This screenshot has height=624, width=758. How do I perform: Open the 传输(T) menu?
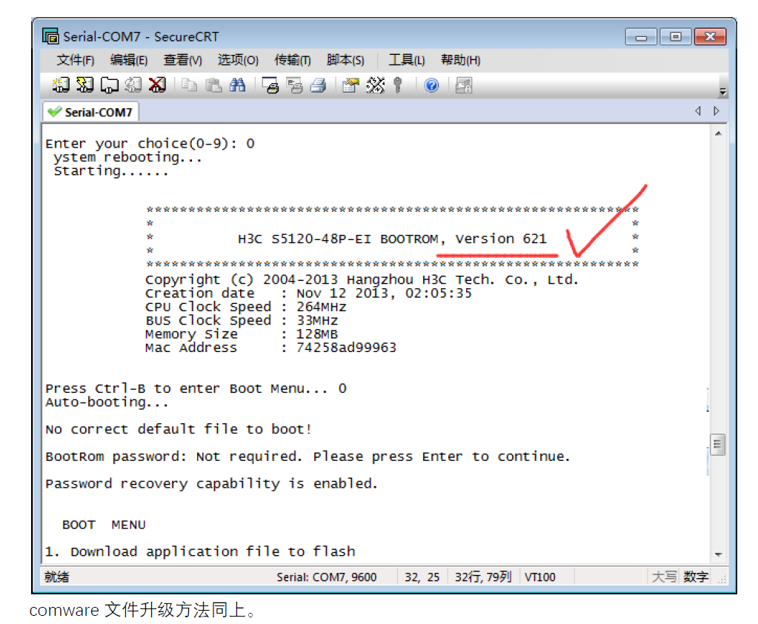click(293, 60)
